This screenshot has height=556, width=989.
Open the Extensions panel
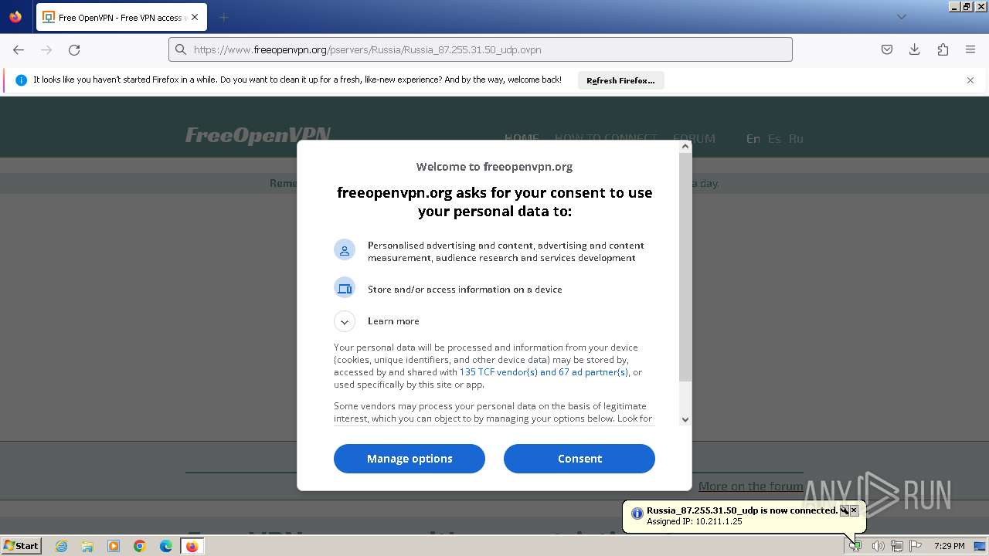(943, 49)
